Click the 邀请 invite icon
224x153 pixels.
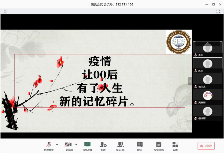pos(103,145)
